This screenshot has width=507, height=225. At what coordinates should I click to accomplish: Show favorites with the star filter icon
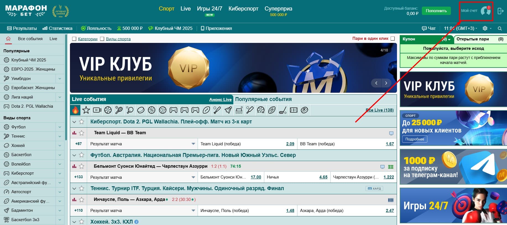coord(86,110)
